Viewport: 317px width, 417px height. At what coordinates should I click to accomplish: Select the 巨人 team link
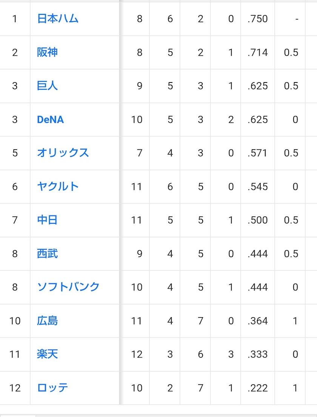coord(47,86)
